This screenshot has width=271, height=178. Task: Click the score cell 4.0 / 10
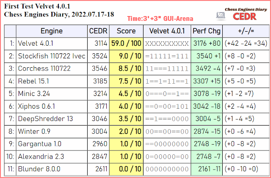point(126,107)
